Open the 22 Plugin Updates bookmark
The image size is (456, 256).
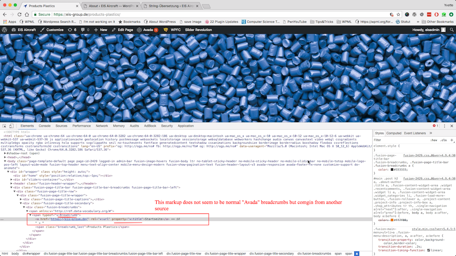tap(221, 21)
